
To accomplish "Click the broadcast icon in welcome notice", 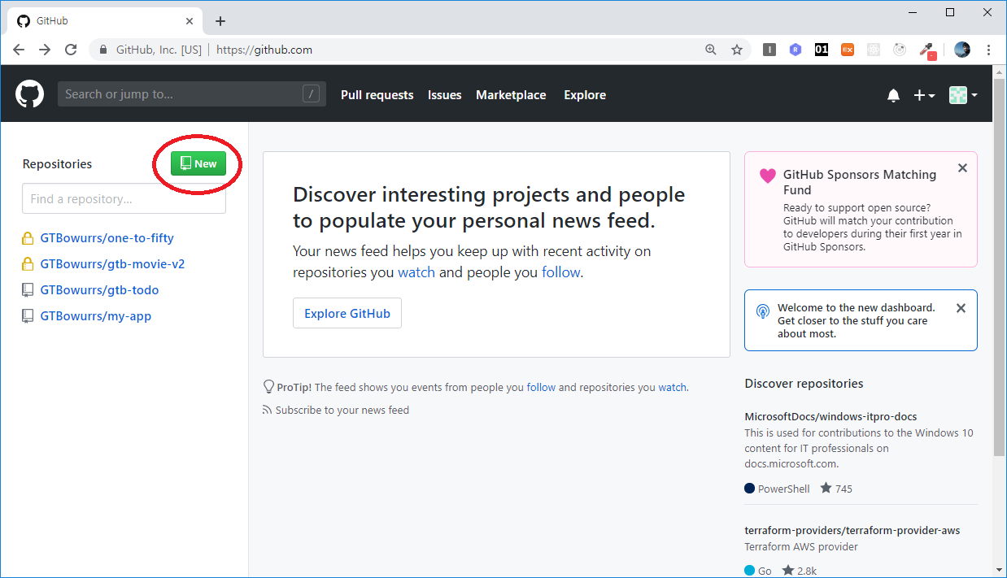I will pyautogui.click(x=763, y=311).
